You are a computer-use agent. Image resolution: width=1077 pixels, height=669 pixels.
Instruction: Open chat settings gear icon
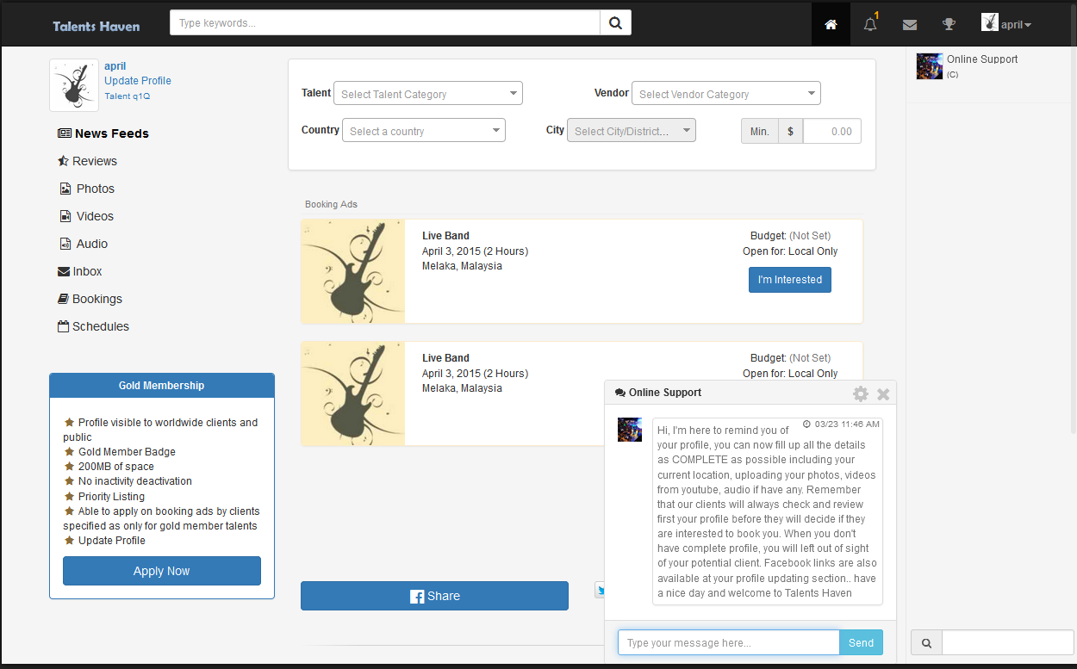coord(860,393)
